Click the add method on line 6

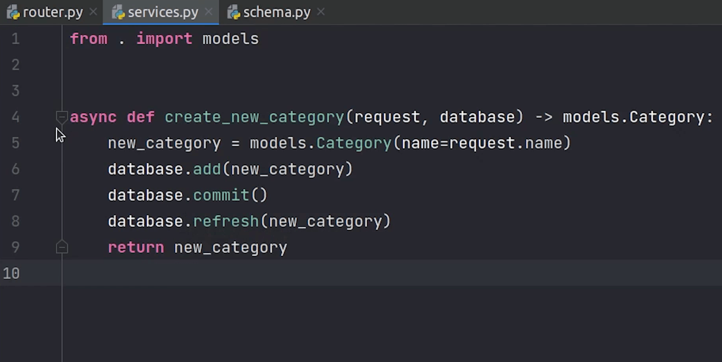coord(207,169)
